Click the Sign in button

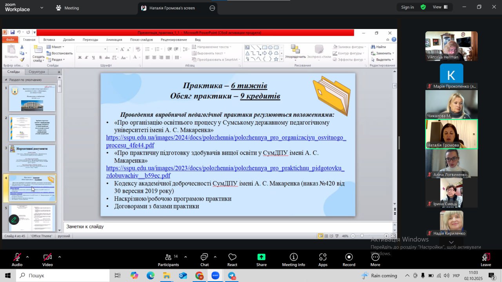click(407, 7)
